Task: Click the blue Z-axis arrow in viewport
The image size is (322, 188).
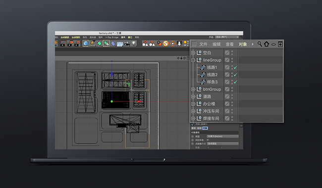Action: (112, 74)
